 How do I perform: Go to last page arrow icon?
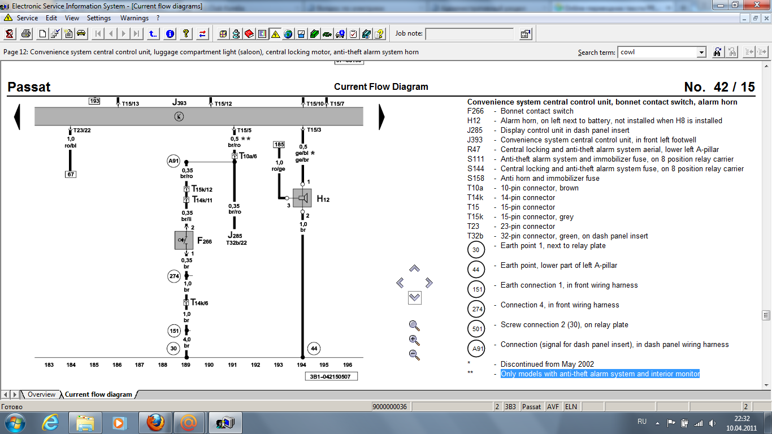click(x=137, y=34)
